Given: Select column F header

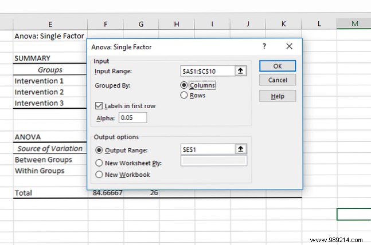Looking at the screenshot, I should tap(106, 24).
